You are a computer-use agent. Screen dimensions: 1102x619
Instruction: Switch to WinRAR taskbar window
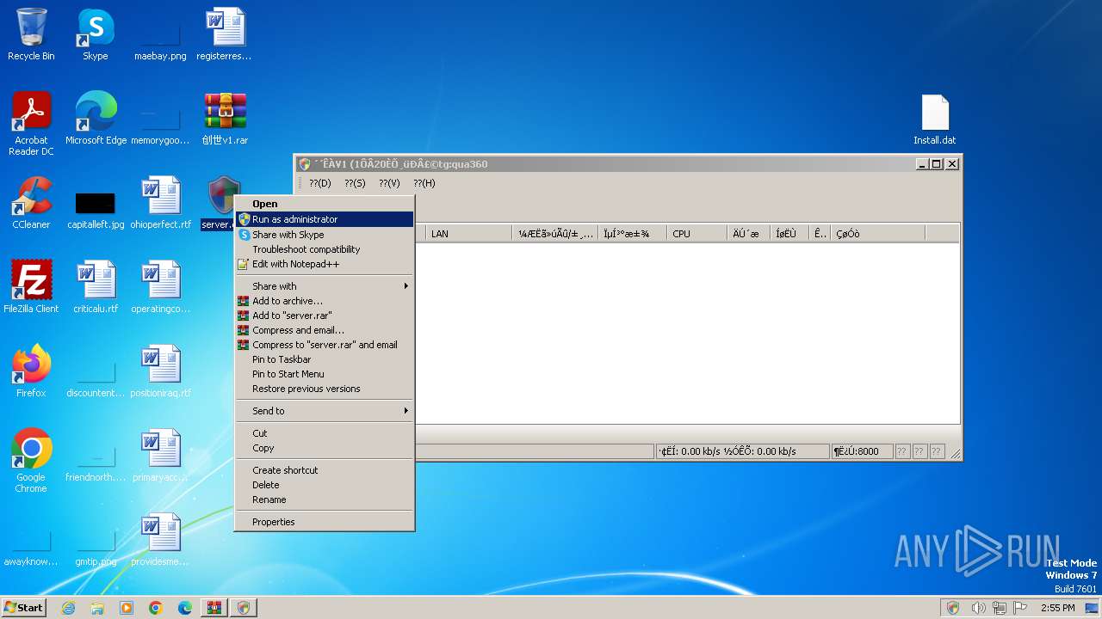[x=214, y=608]
